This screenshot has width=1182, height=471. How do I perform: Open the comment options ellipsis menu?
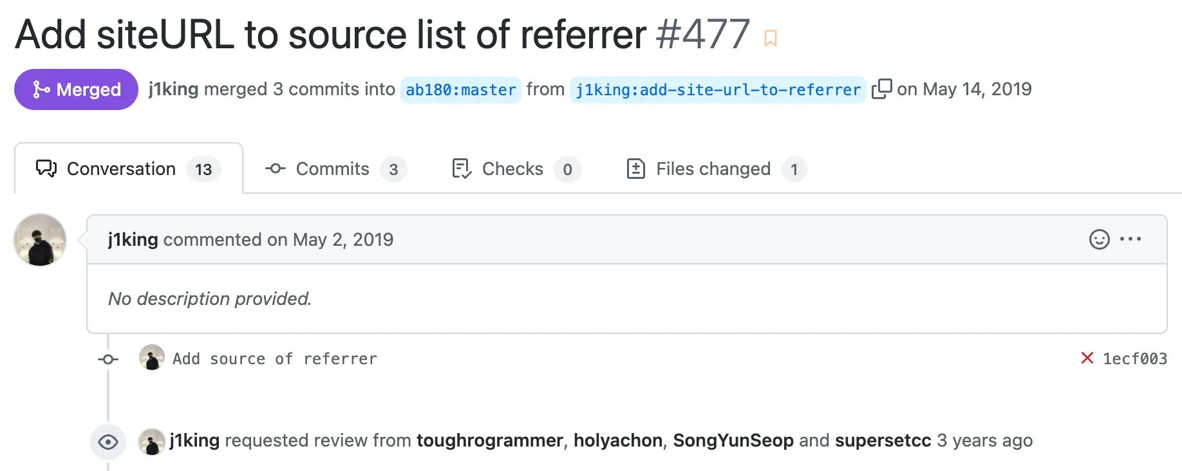1130,239
